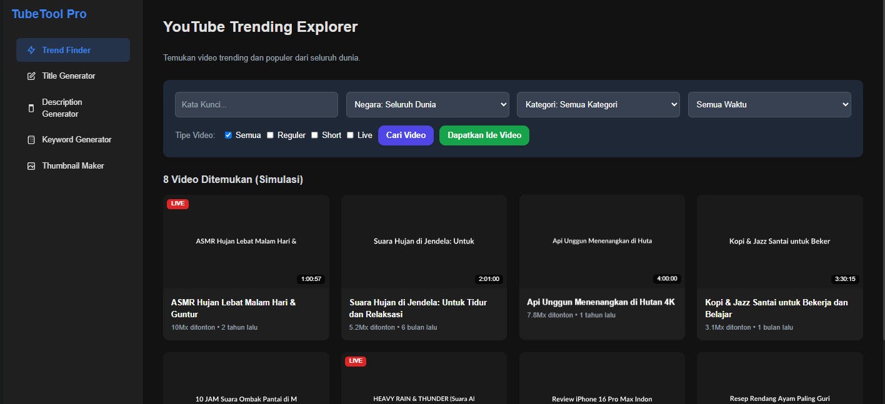This screenshot has height=404, width=885.
Task: Click the Title Generator edit icon
Action: click(x=31, y=76)
